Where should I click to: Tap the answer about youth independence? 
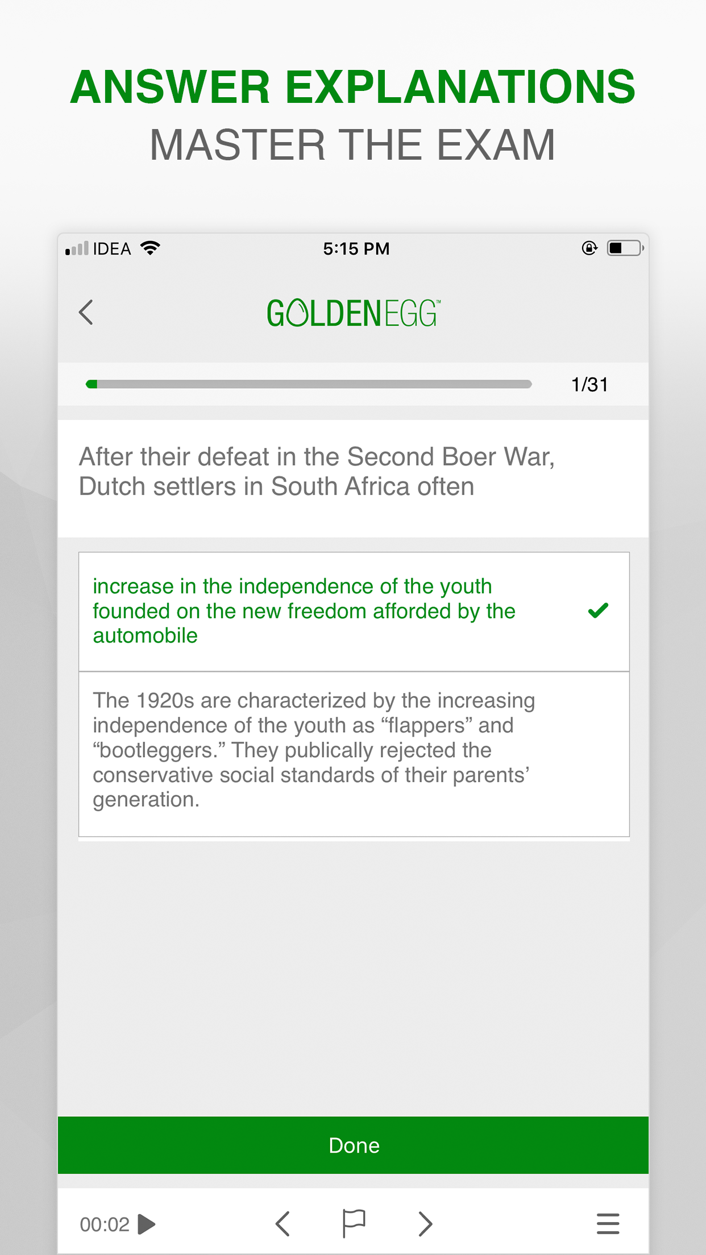(304, 610)
